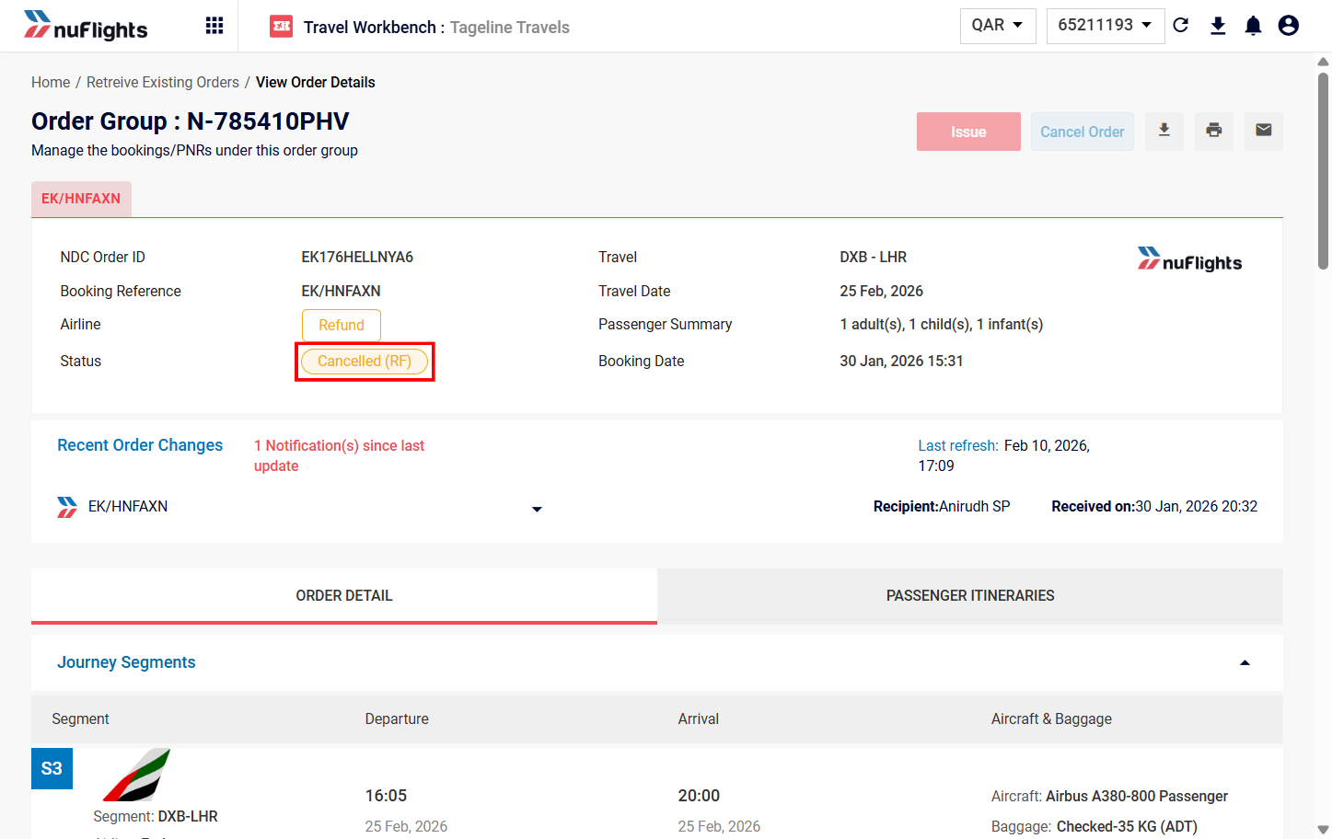Click the Issue button

coord(968,132)
